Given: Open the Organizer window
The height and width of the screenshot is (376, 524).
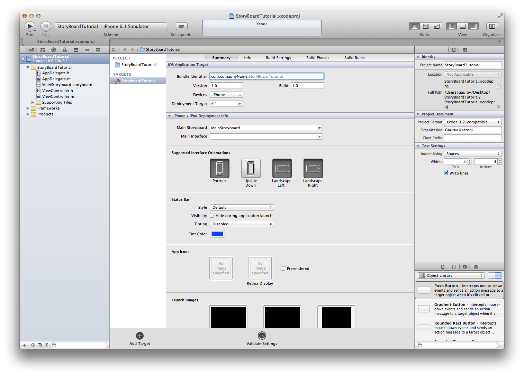Looking at the screenshot, I should [x=491, y=26].
